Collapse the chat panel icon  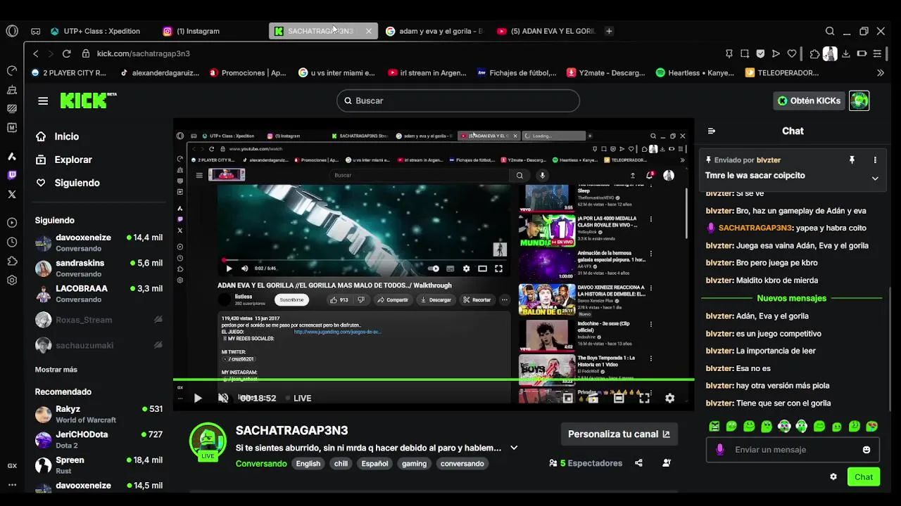(712, 131)
